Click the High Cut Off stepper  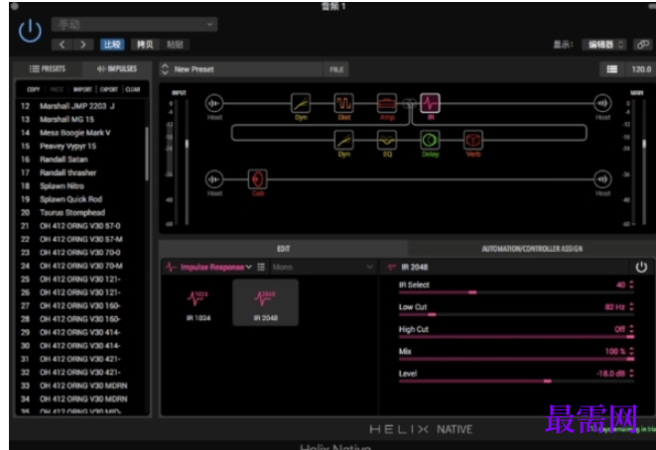pyautogui.click(x=631, y=329)
